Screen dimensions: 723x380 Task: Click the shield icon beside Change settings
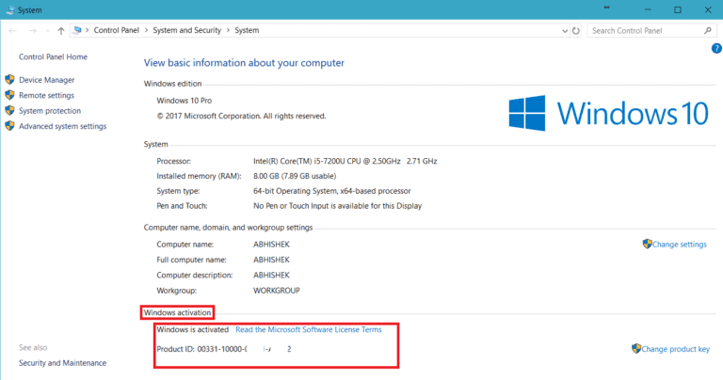647,244
